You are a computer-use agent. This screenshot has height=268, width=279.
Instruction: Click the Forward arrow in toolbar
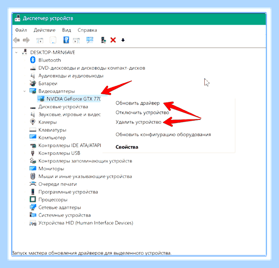pyautogui.click(x=27, y=40)
